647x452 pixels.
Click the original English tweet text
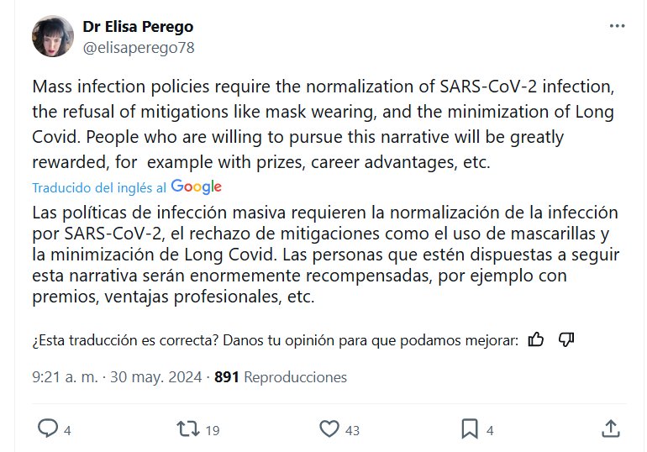click(311, 124)
